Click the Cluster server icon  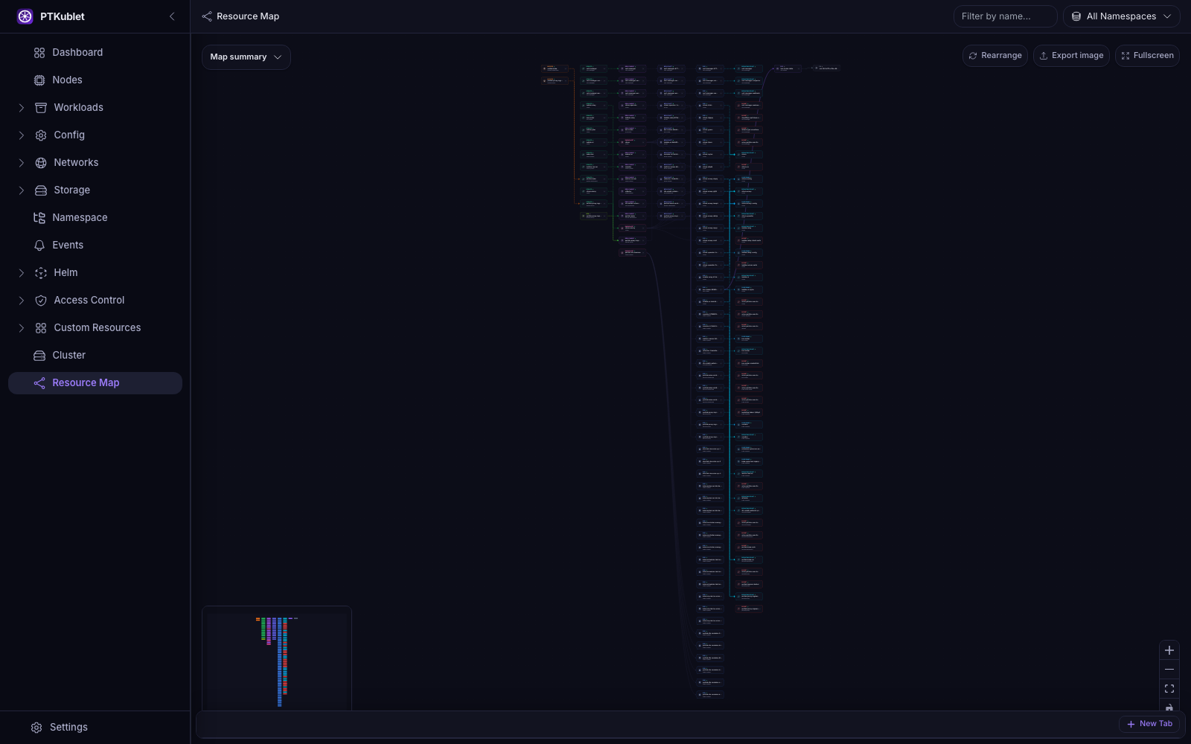point(39,356)
